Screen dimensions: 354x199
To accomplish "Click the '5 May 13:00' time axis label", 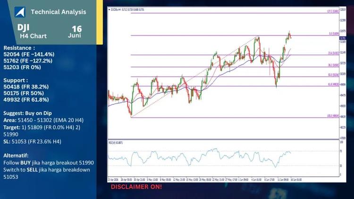I will click(x=152, y=180).
